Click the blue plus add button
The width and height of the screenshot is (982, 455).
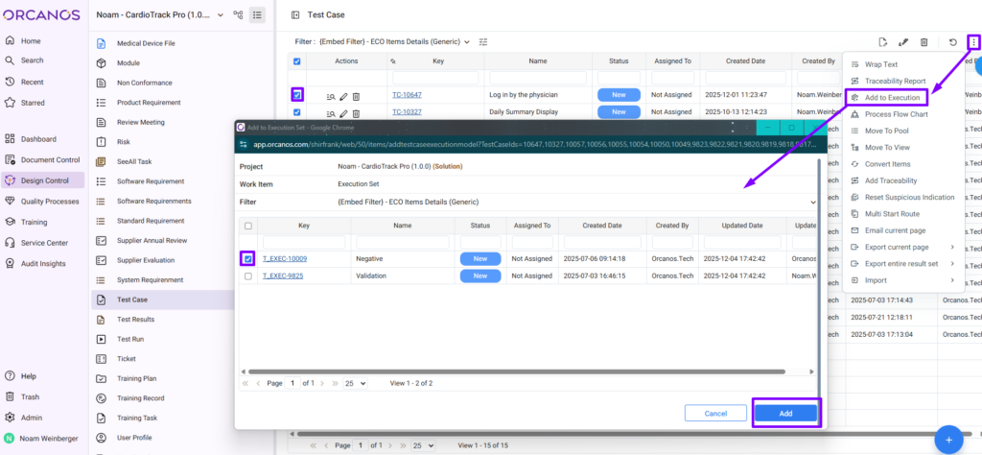pos(948,439)
